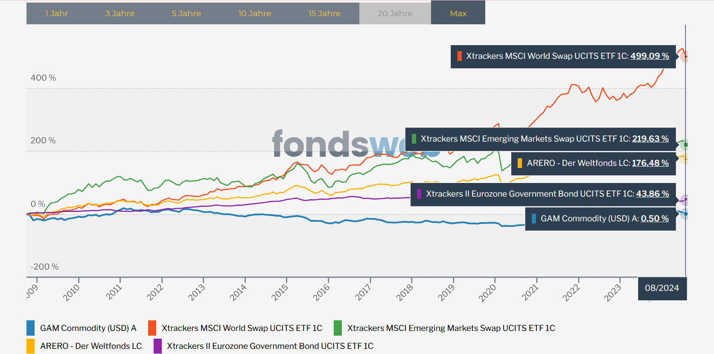This screenshot has width=714, height=354.
Task: Click the blue GAM Commodity legend swatch
Action: coord(31,328)
